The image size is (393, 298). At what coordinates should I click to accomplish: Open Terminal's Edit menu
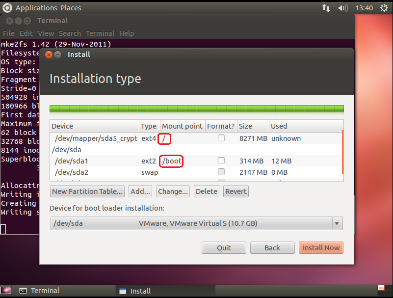(x=26, y=33)
